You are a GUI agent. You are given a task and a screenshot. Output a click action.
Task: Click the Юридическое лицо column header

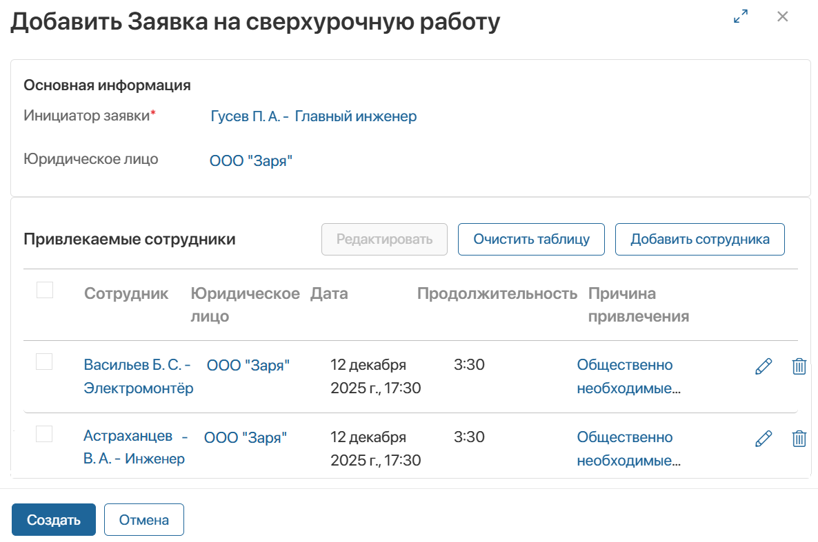pos(245,305)
